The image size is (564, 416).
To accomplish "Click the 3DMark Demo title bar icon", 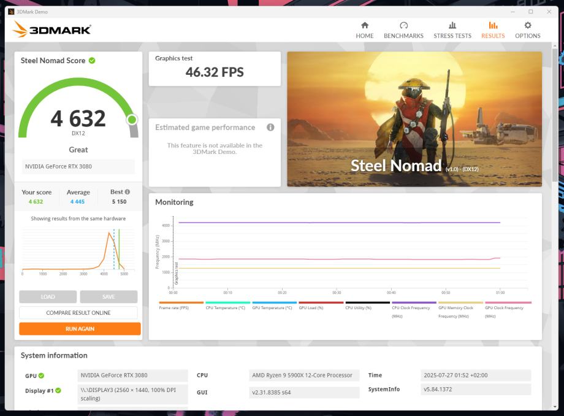I will pyautogui.click(x=11, y=12).
